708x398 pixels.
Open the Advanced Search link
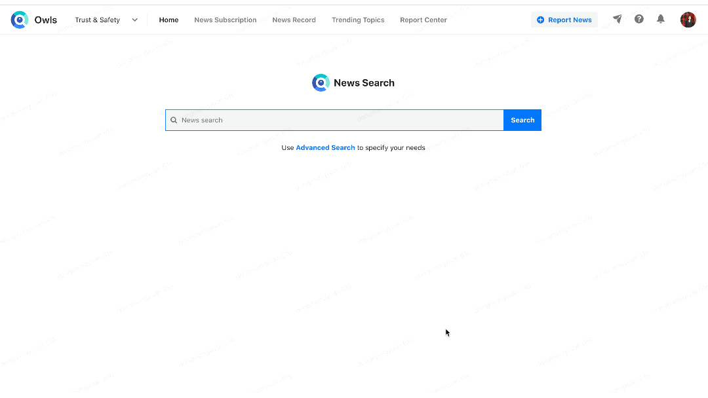point(326,148)
